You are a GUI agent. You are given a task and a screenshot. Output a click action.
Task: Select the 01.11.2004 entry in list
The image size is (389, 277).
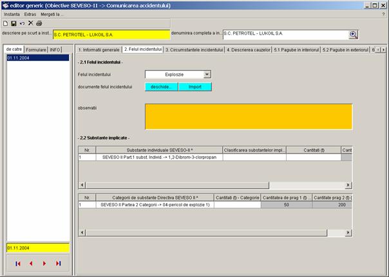37,58
